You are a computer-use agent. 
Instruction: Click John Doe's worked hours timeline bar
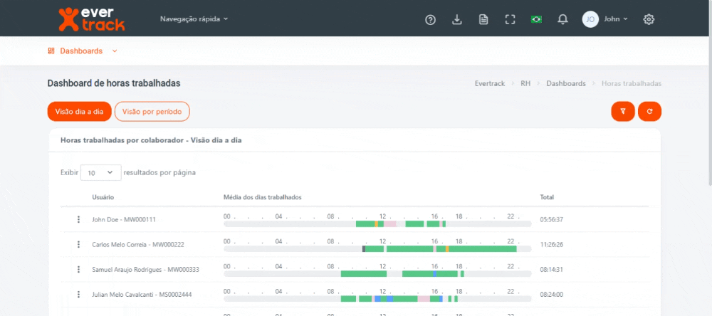[377, 223]
